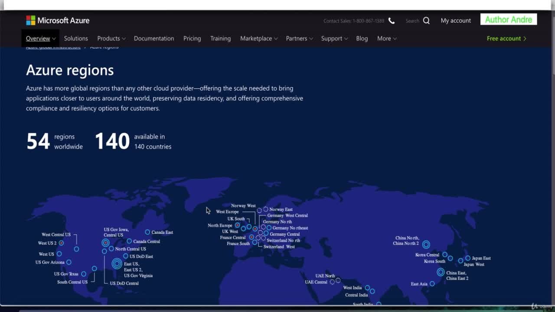
Task: Click the Microsoft Azure logo
Action: pos(58,20)
